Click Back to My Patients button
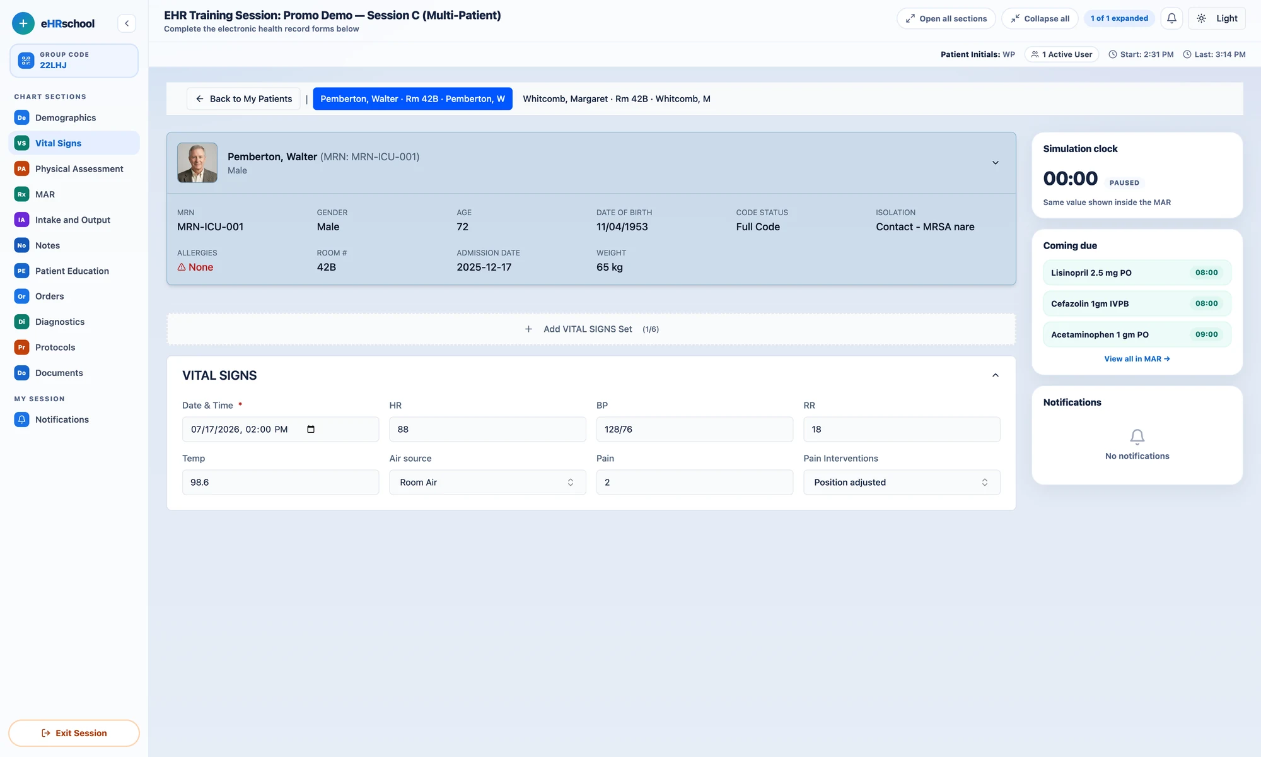 pyautogui.click(x=243, y=99)
